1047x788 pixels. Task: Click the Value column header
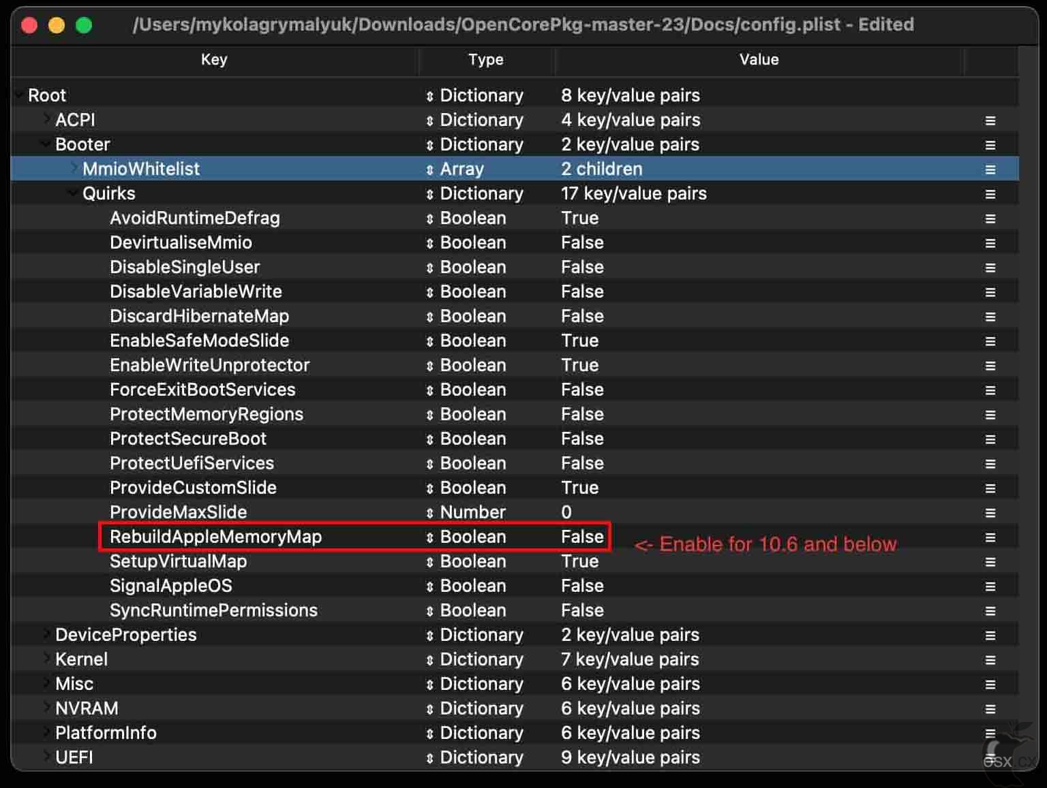tap(759, 60)
